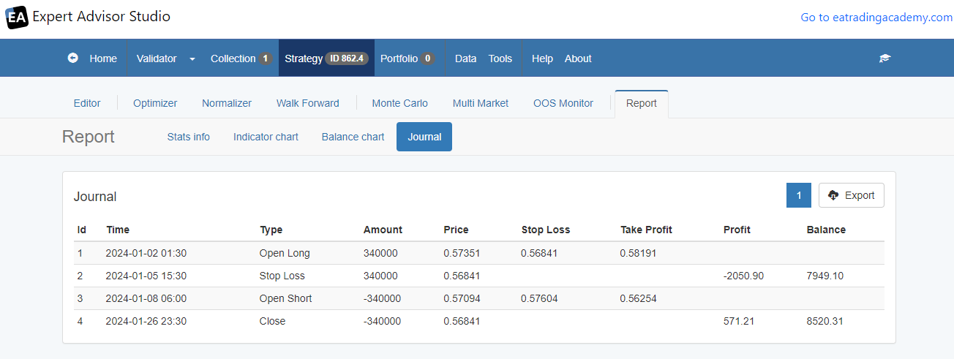Image resolution: width=954 pixels, height=359 pixels.
Task: Select the Stop Loss journal row
Action: (x=478, y=276)
